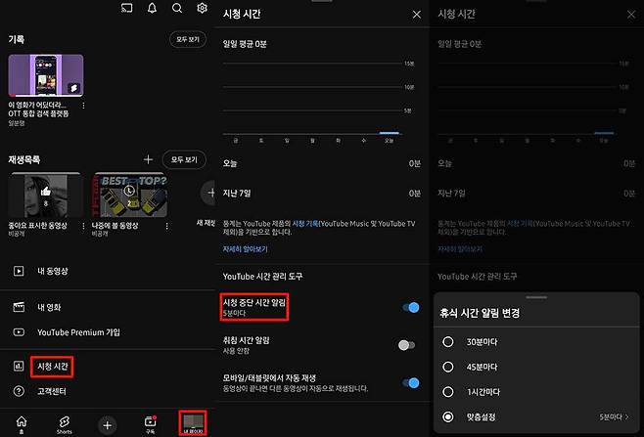This screenshot has height=437, width=644.
Task: Open 시청 중단 시간 알림 setting text
Action: [254, 307]
